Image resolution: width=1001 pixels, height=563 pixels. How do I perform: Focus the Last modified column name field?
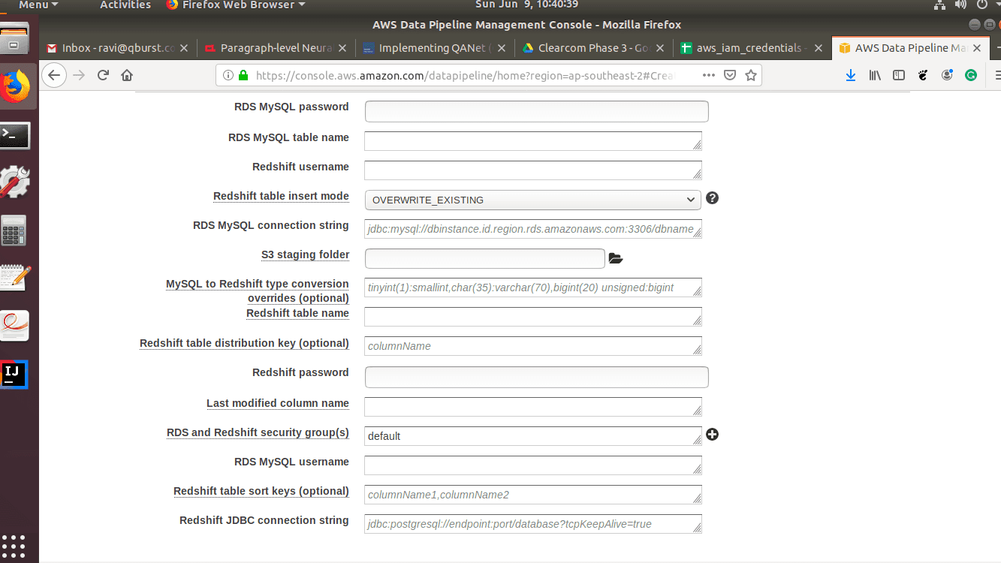(532, 407)
